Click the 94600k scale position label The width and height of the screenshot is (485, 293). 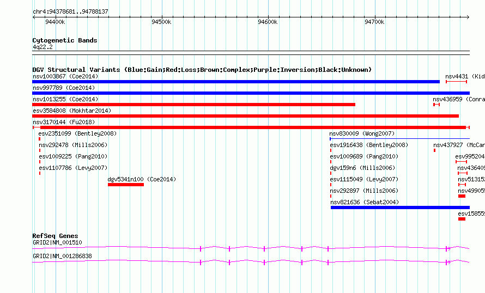click(x=268, y=22)
